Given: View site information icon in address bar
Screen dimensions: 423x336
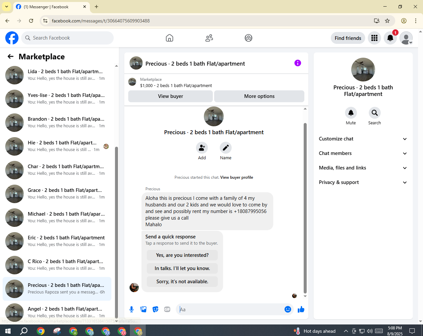Looking at the screenshot, I should coord(45,21).
